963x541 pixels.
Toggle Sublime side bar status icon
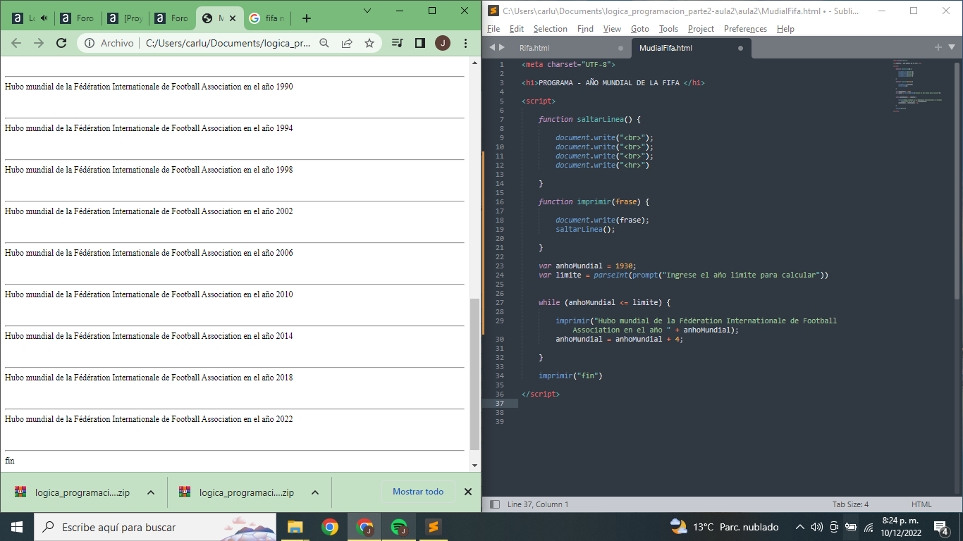click(x=495, y=504)
